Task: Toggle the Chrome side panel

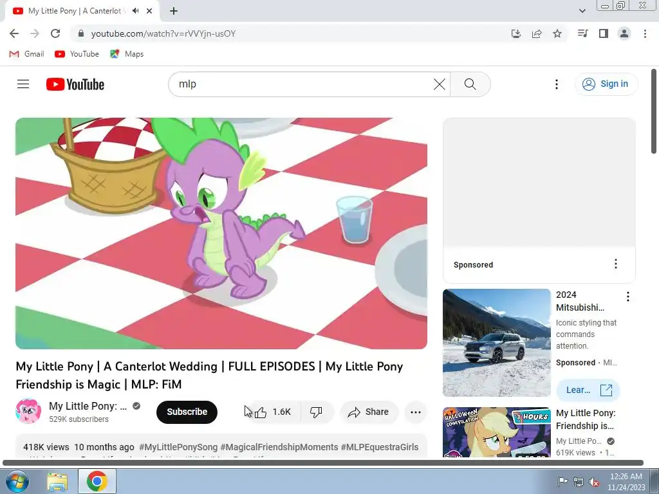Action: 604,33
